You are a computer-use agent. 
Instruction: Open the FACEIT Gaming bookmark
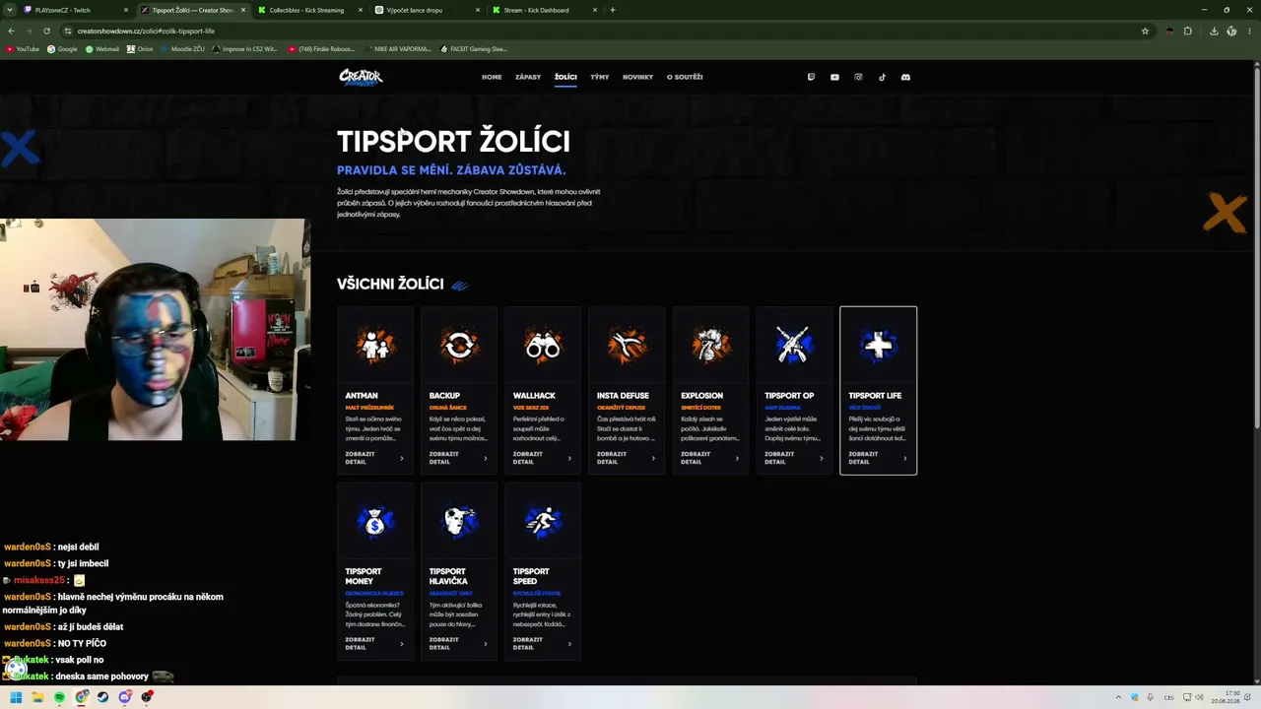[474, 48]
